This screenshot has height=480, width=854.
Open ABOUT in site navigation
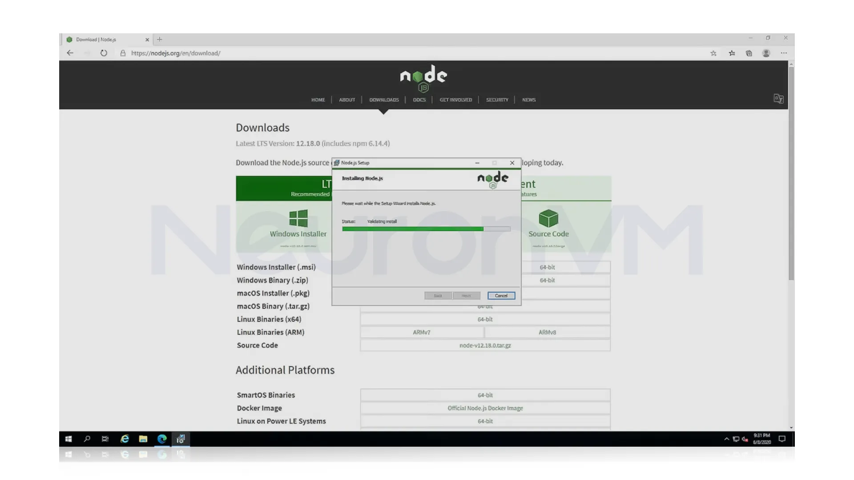(x=347, y=100)
